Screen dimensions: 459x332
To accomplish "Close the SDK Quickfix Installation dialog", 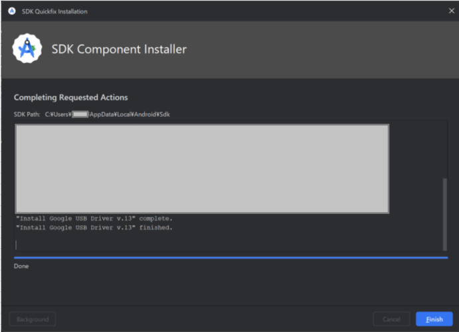I will (452, 11).
